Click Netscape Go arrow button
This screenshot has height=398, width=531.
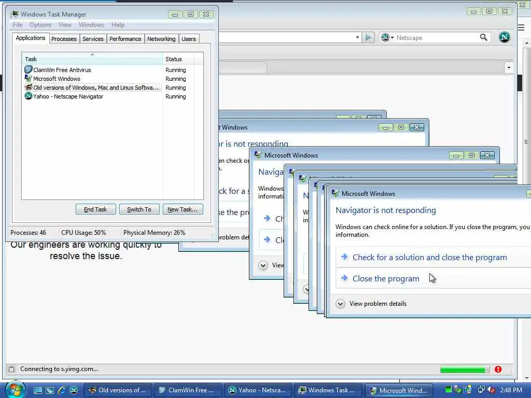(x=369, y=37)
